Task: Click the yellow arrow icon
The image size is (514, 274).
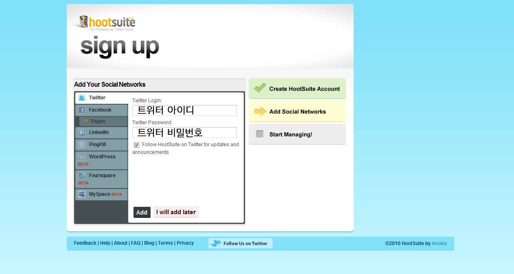Action: click(x=260, y=111)
